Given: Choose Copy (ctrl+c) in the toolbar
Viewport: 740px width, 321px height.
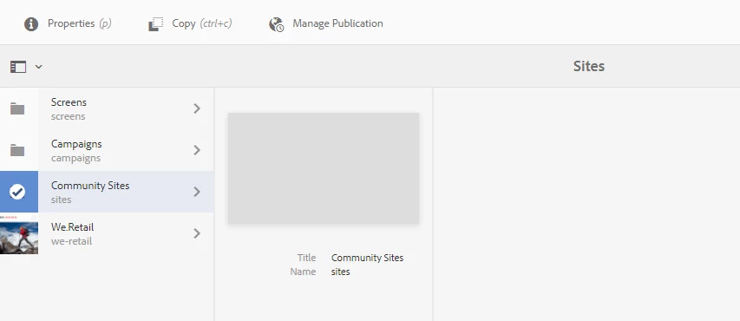Looking at the screenshot, I should coord(190,23).
